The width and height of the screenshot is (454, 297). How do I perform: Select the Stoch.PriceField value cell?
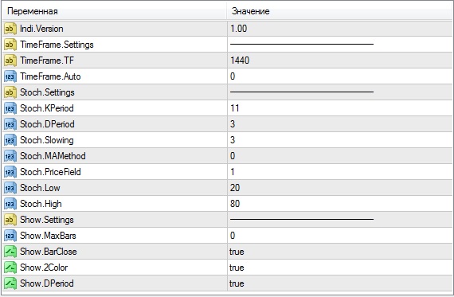click(x=339, y=172)
